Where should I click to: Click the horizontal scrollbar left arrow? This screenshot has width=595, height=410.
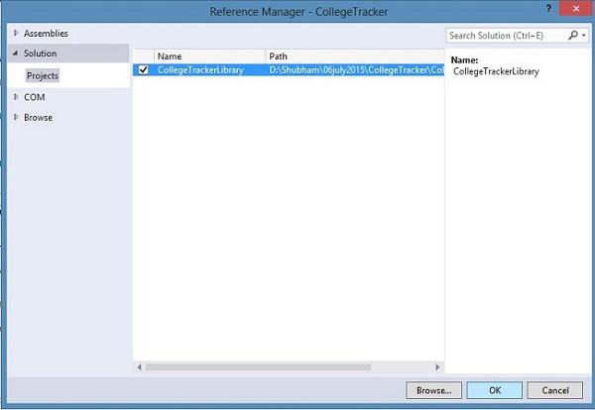pos(139,366)
